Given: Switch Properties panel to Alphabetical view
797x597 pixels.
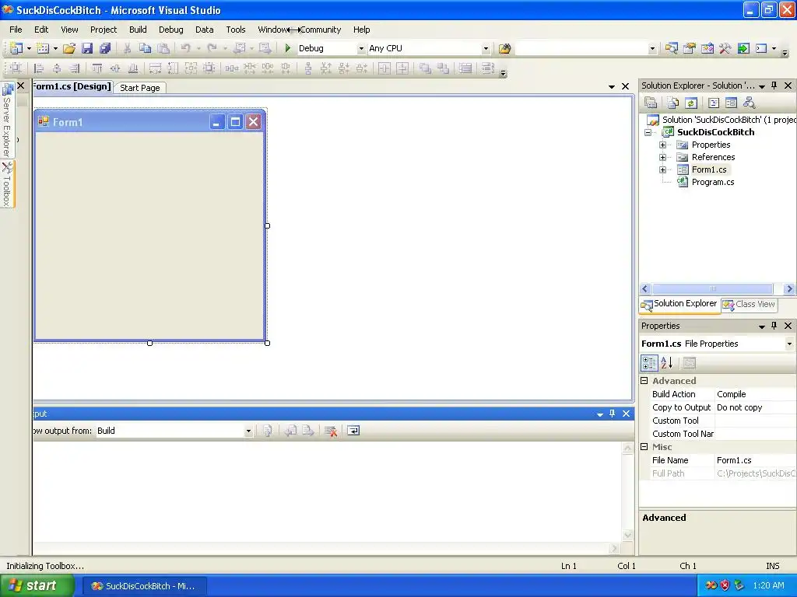Looking at the screenshot, I should click(x=667, y=363).
